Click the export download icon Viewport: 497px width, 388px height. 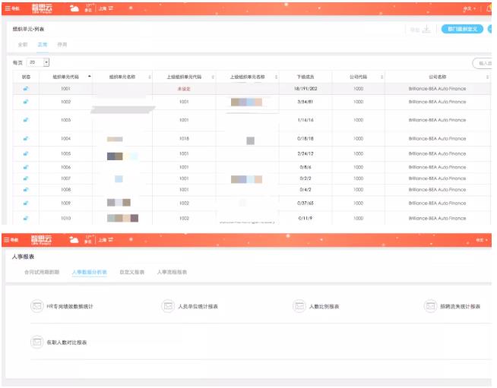[x=426, y=29]
